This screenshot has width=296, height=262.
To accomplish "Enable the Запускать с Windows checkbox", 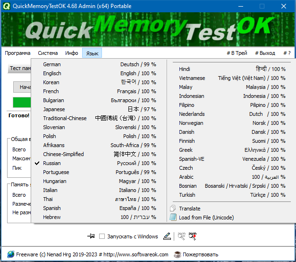I will pyautogui.click(x=102, y=236).
